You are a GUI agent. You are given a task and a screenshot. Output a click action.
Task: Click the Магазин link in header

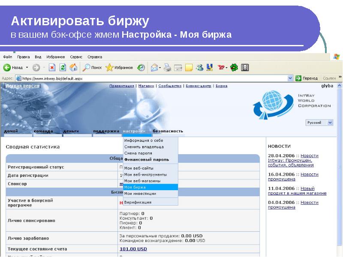point(146,86)
